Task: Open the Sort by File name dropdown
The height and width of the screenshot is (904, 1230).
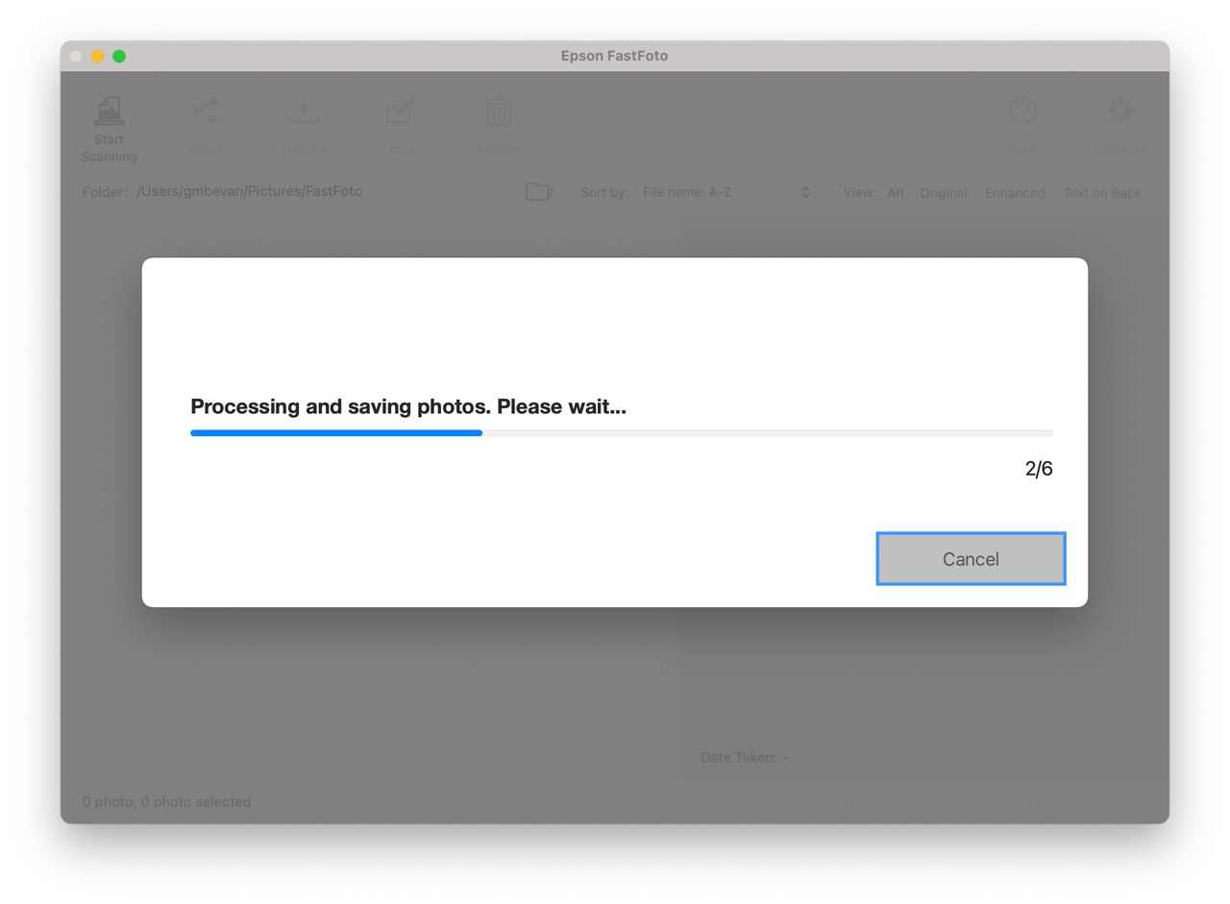Action: [726, 192]
